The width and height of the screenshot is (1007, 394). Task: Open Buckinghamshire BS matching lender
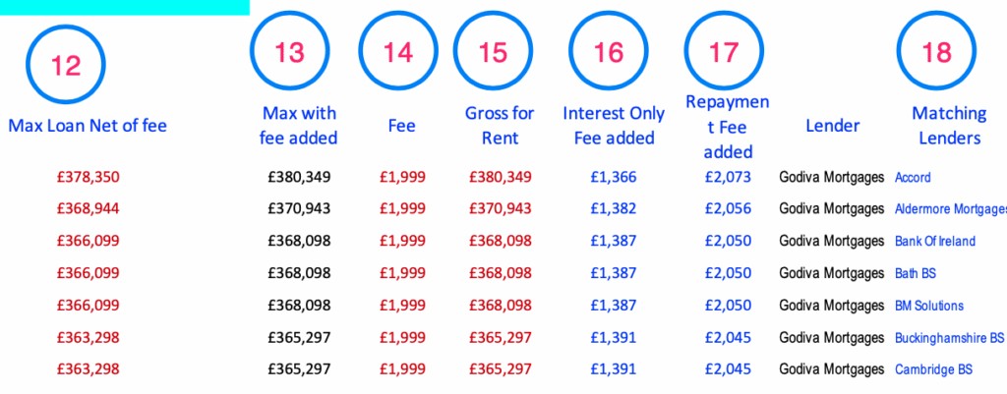[x=949, y=338]
